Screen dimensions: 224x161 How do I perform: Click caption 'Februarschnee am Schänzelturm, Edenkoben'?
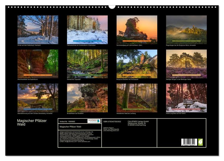click(x=81, y=45)
